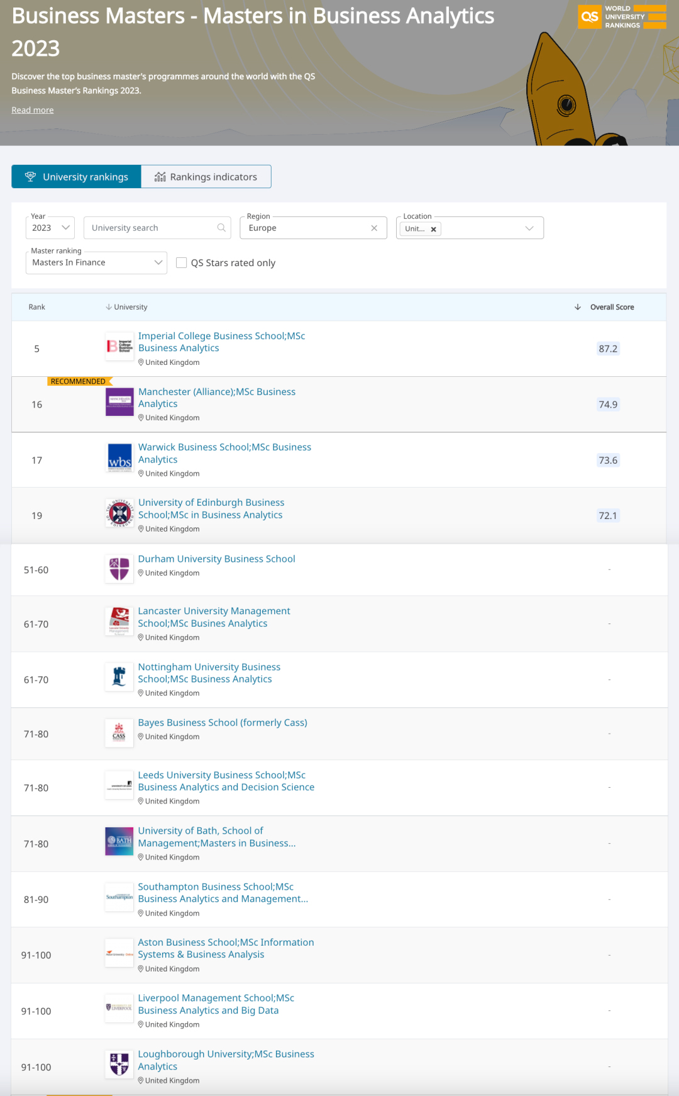Click the Liverpool Management School logo
This screenshot has width=679, height=1096.
[x=119, y=1008]
